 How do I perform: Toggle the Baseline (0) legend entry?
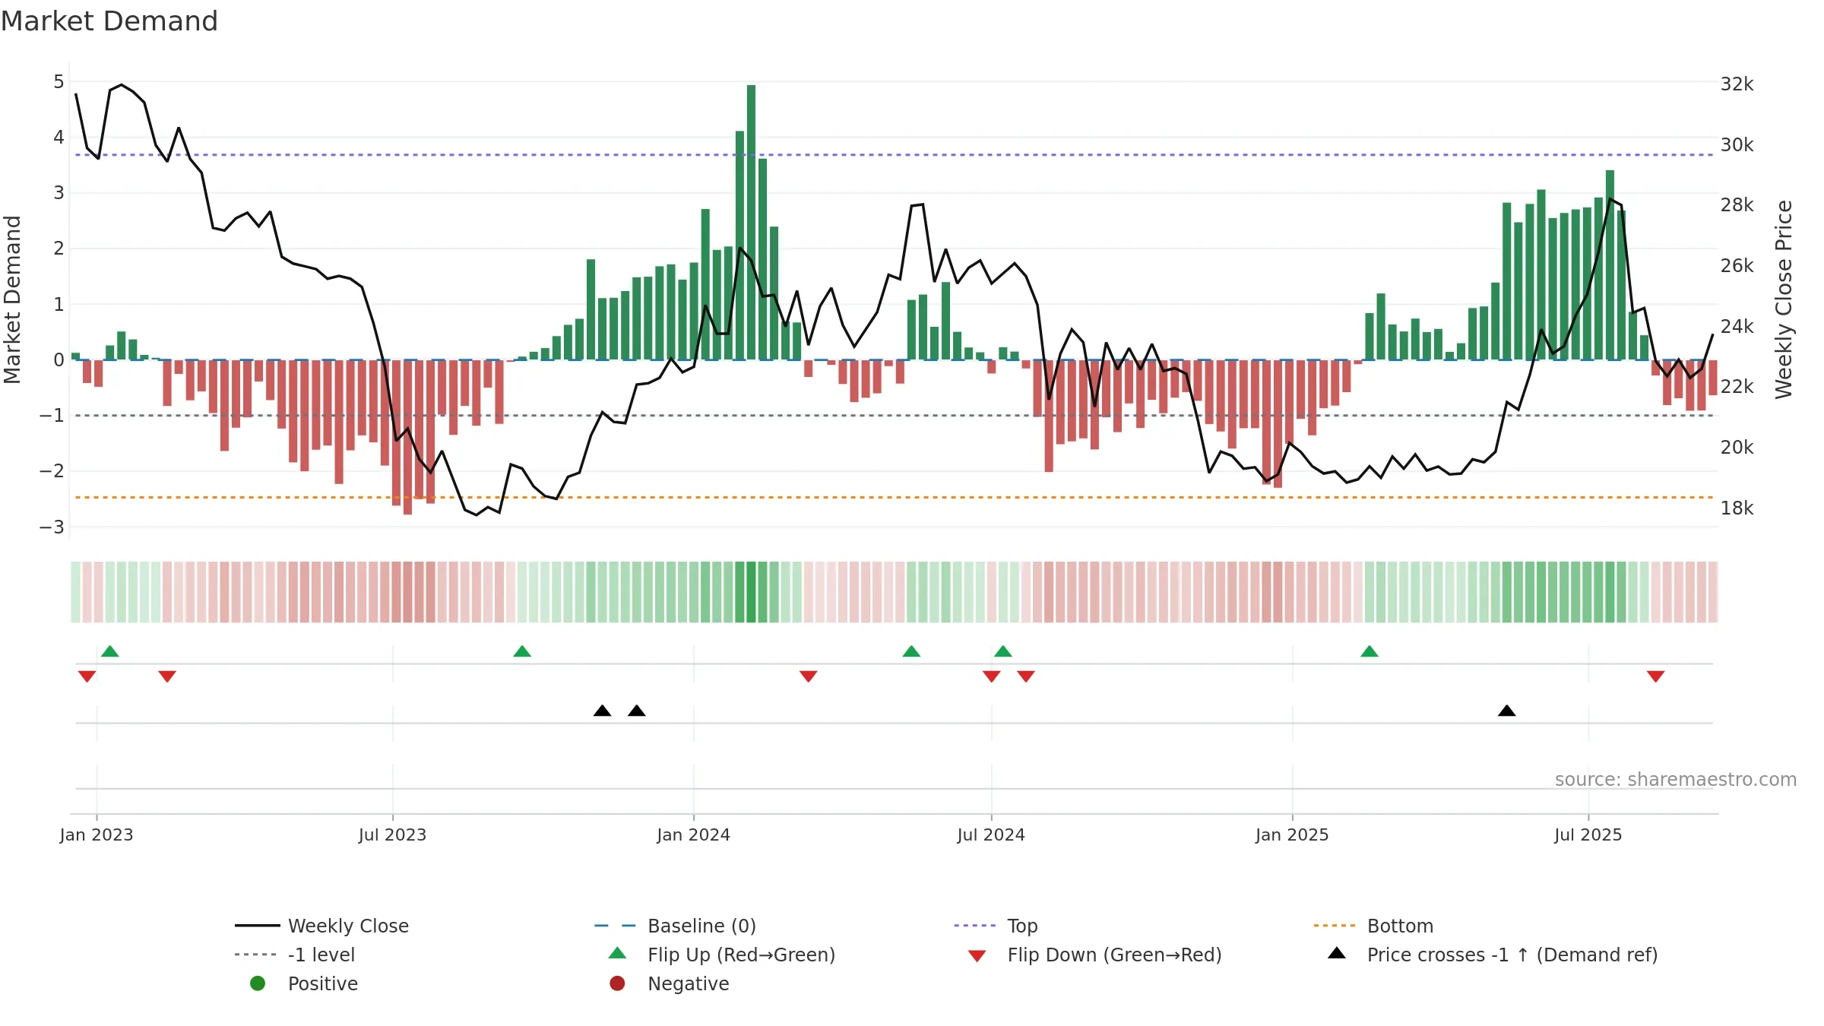pyautogui.click(x=675, y=926)
